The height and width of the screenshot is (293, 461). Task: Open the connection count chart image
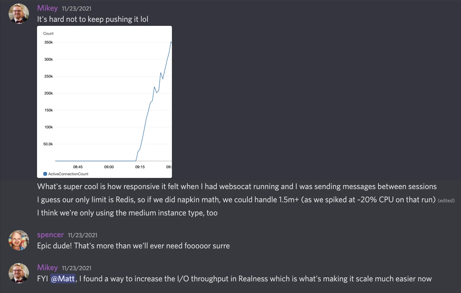coord(104,101)
